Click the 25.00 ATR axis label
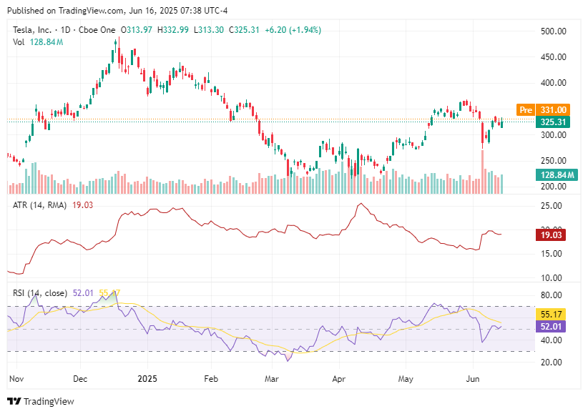588x414 pixels. pyautogui.click(x=552, y=206)
